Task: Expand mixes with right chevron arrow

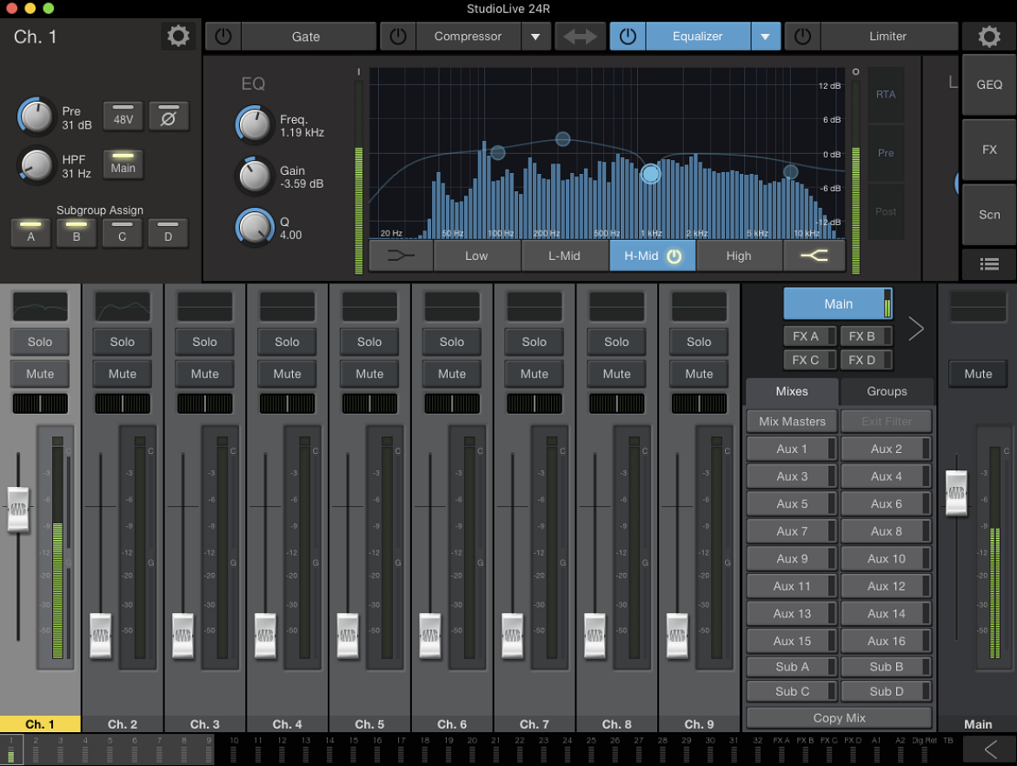Action: pyautogui.click(x=916, y=329)
